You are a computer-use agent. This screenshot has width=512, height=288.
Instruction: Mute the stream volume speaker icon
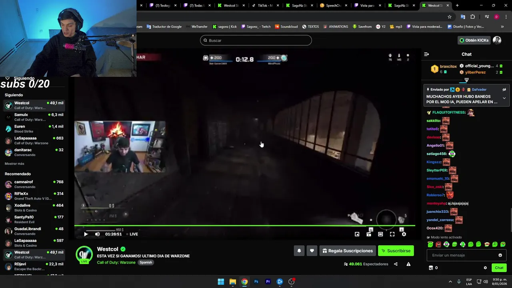(97, 234)
